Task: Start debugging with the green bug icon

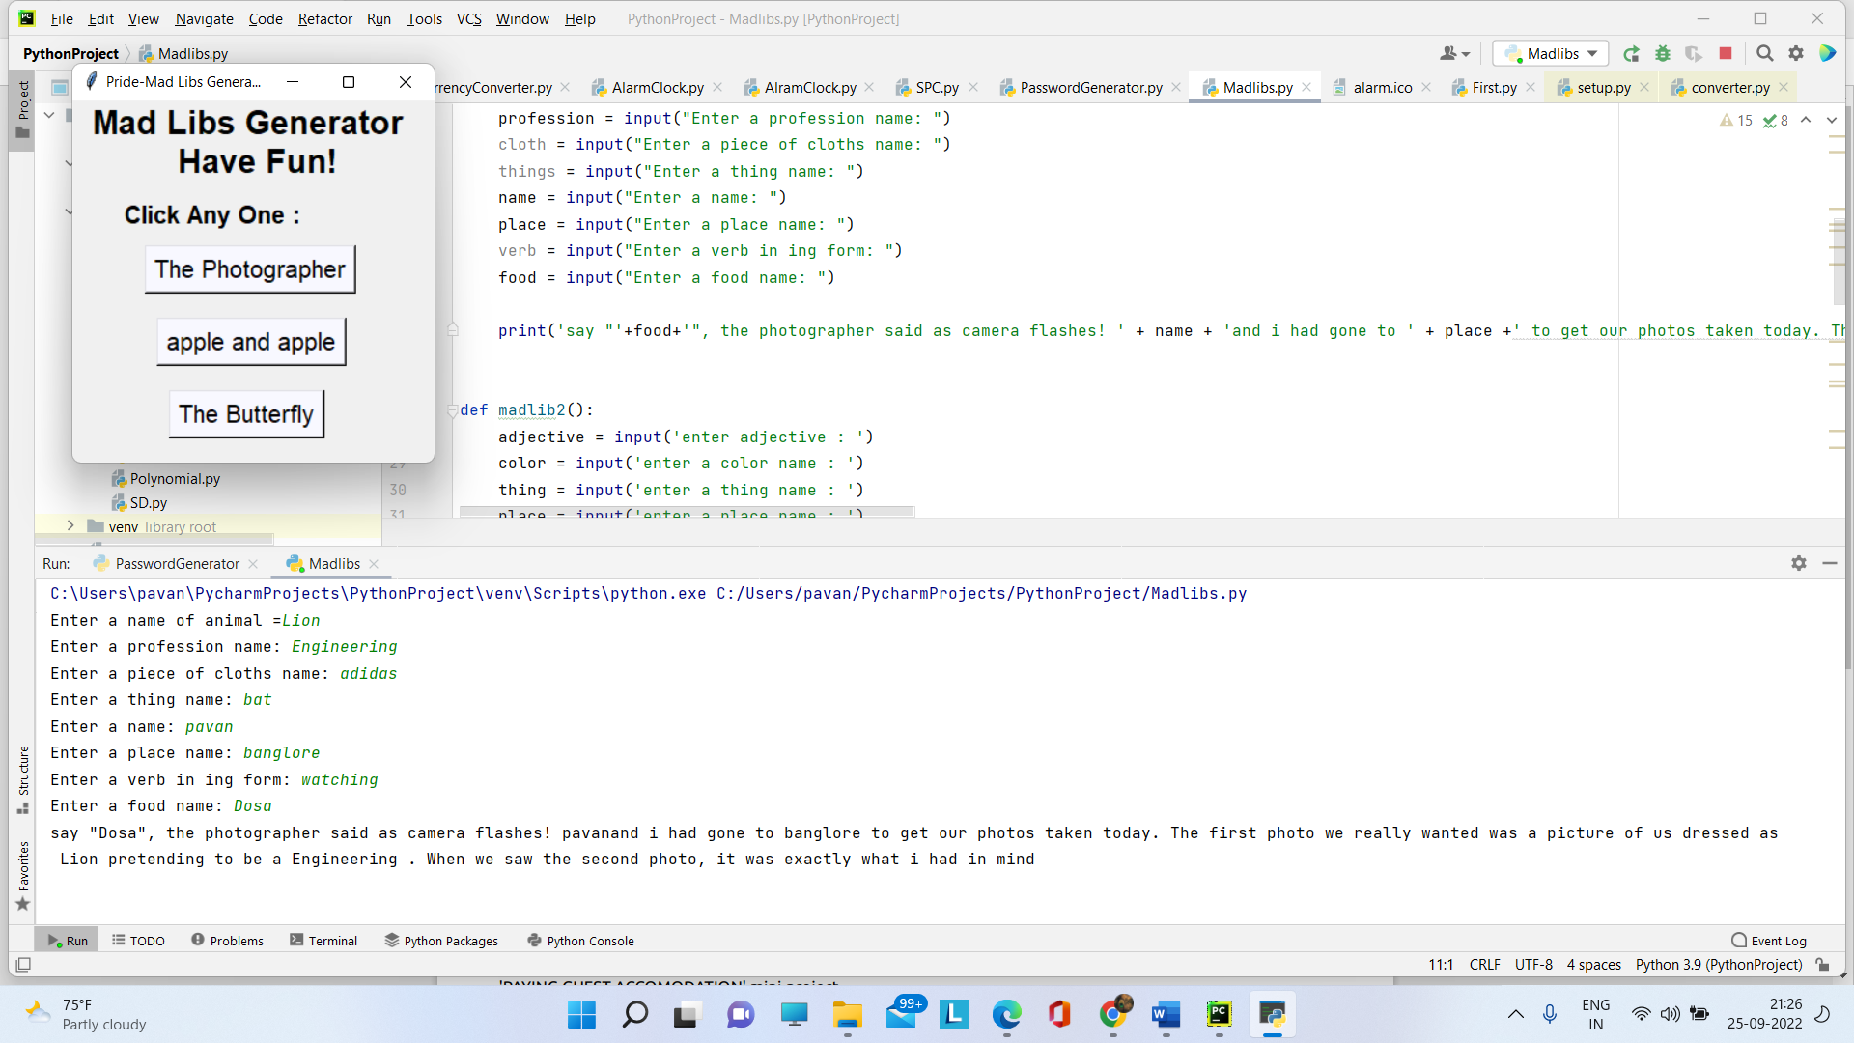Action: 1663,54
